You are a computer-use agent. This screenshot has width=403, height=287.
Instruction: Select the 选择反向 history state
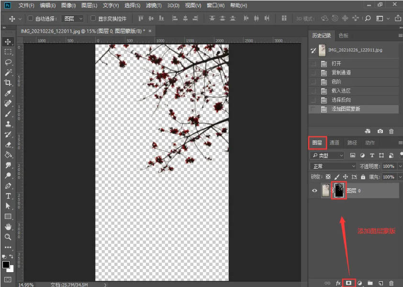coord(354,100)
